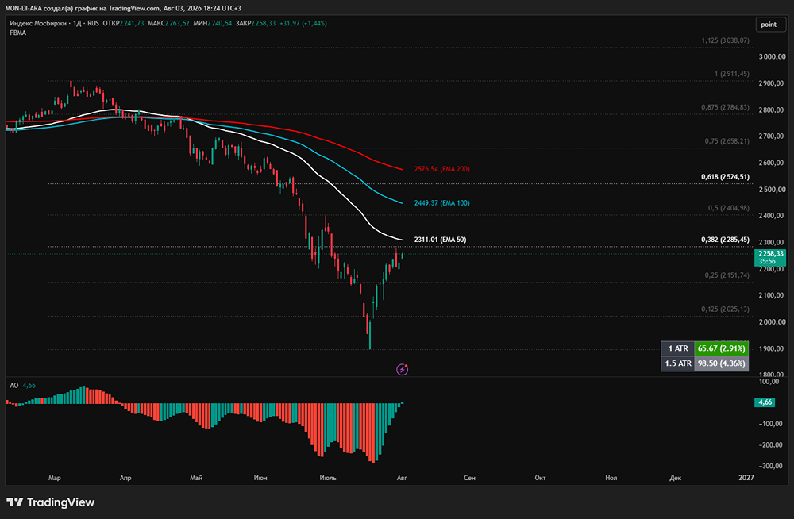794x519 pixels.
Task: Click the 0,25 (2 151,74) Fibonacci label
Action: (727, 275)
